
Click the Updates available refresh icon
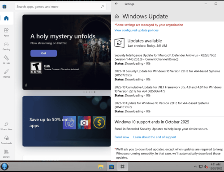119,43
